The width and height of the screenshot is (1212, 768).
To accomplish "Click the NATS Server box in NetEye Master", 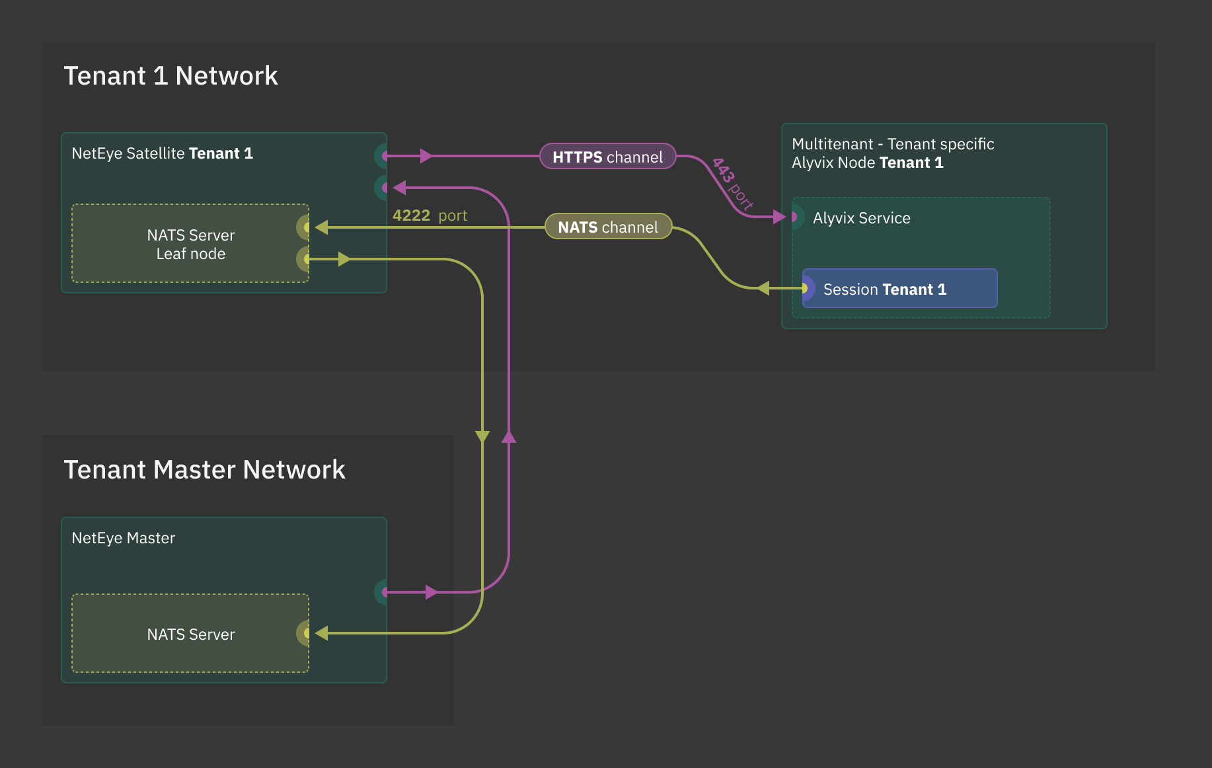I will (190, 633).
